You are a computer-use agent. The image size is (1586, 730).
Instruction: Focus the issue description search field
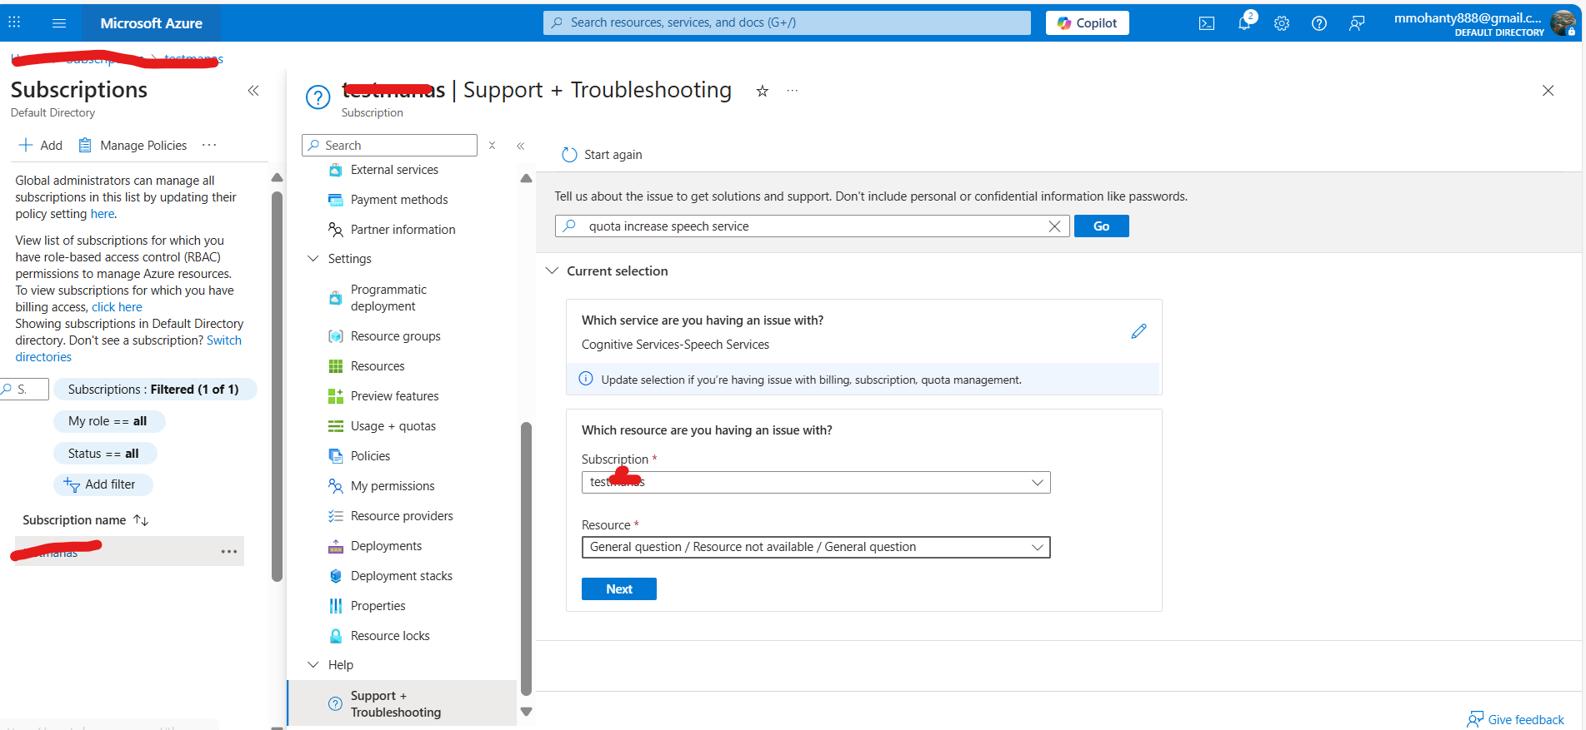(813, 226)
